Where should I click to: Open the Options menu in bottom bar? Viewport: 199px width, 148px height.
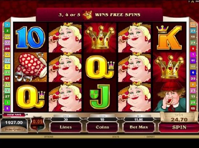pos(48,137)
